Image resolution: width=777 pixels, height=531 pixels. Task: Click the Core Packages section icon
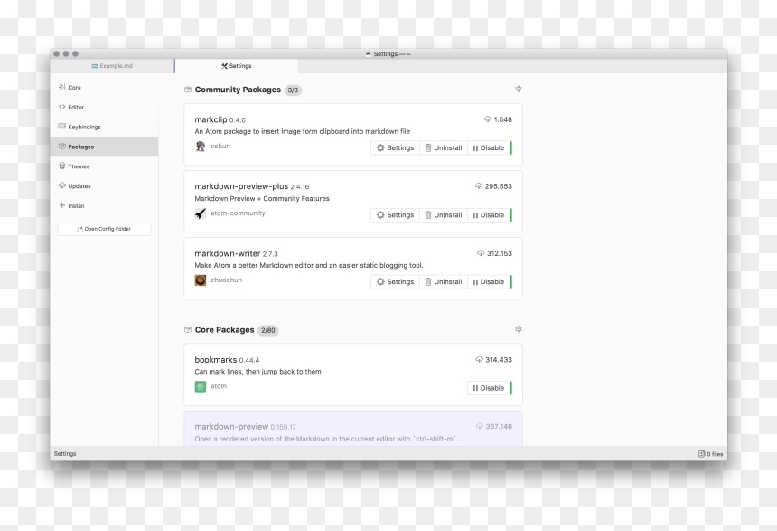click(x=188, y=330)
